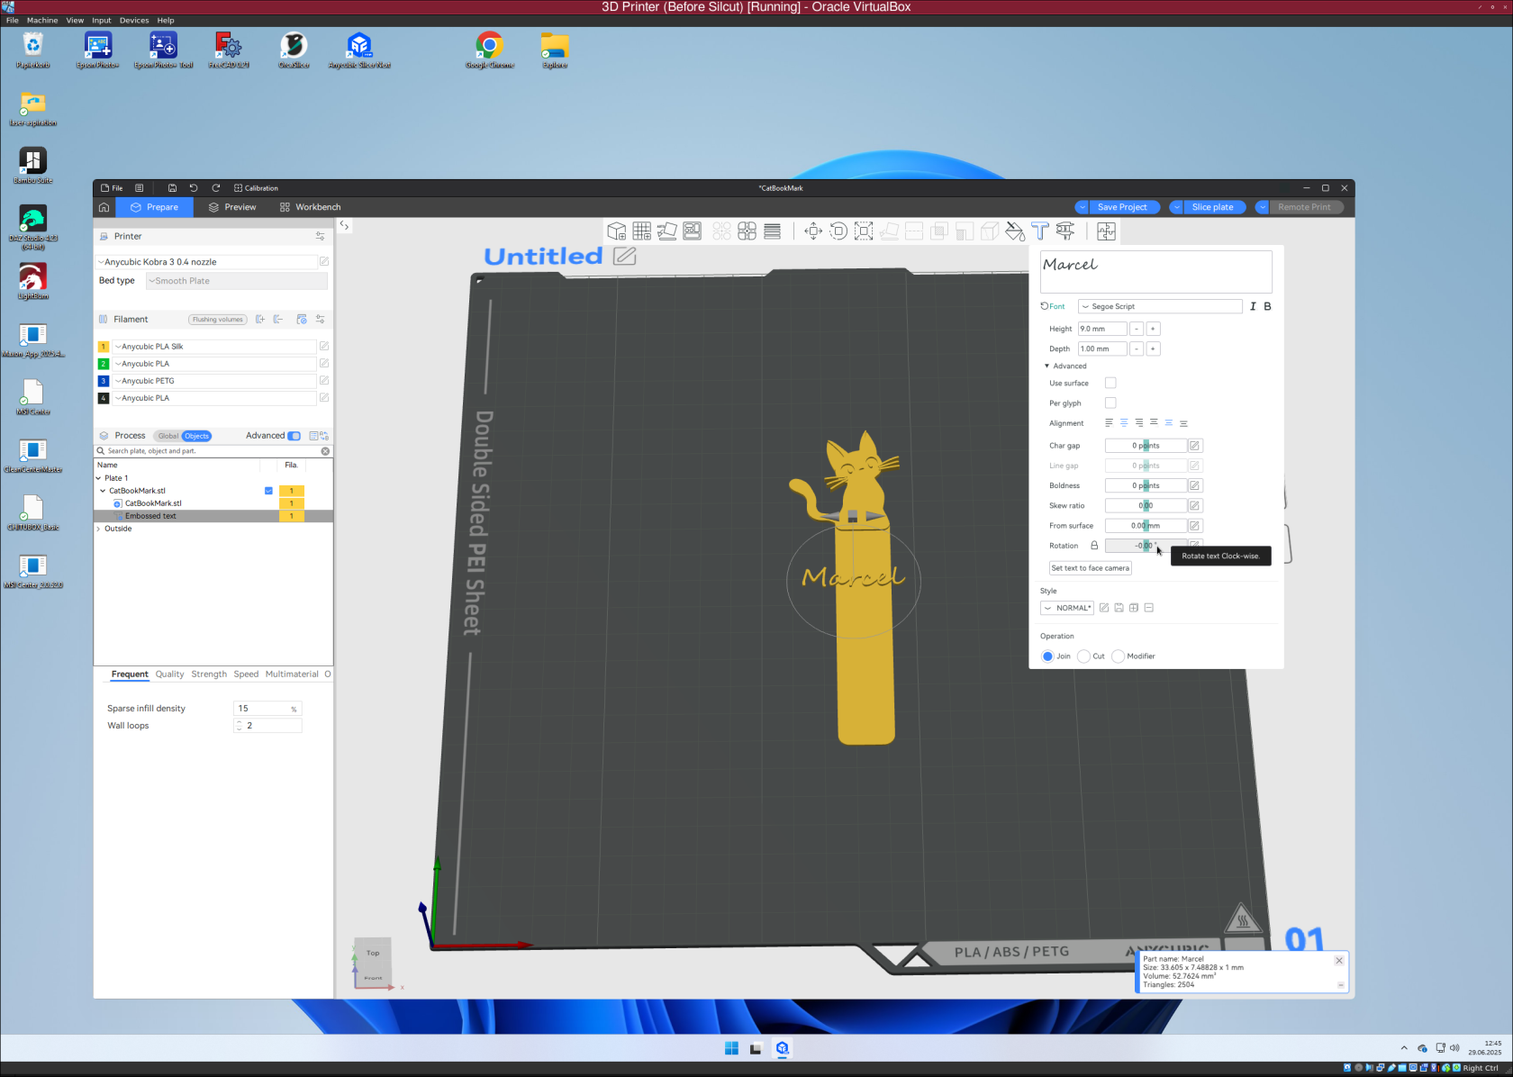
Task: Open the NORMAL* style dropdown
Action: pos(1066,607)
